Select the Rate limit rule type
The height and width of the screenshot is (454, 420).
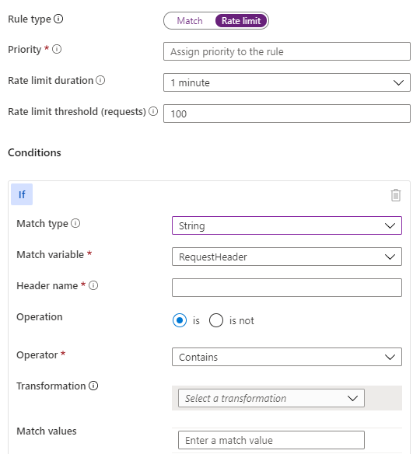coord(241,21)
